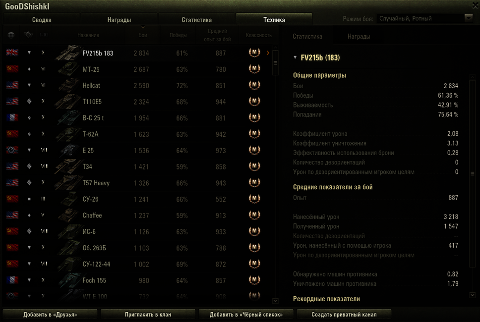Click the orange arrow beside FV215b 183 row
The width and height of the screenshot is (480, 322).
268,53
